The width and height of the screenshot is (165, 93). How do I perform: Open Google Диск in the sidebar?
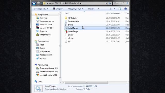click(45, 35)
